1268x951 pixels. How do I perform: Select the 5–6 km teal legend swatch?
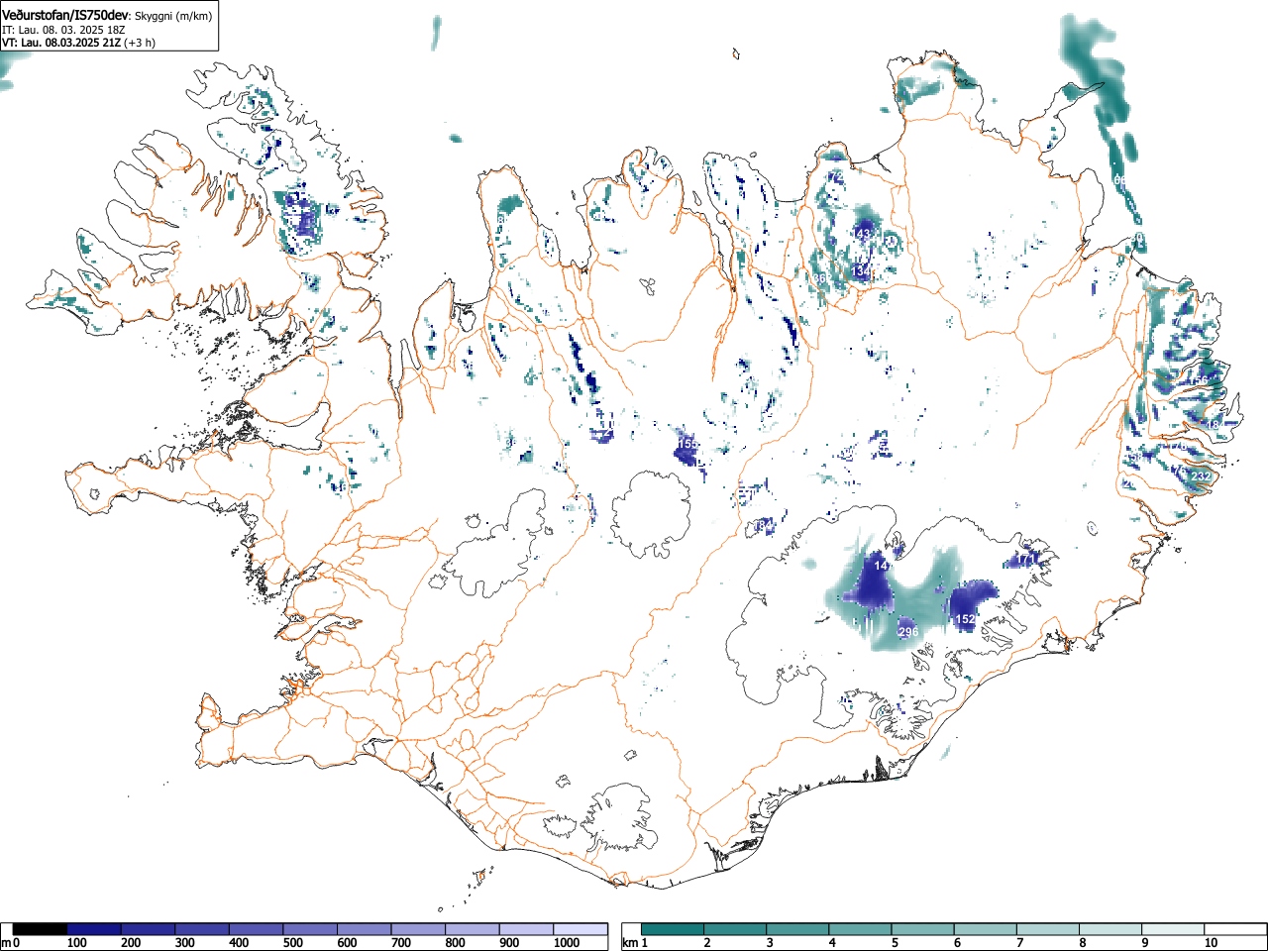923,929
